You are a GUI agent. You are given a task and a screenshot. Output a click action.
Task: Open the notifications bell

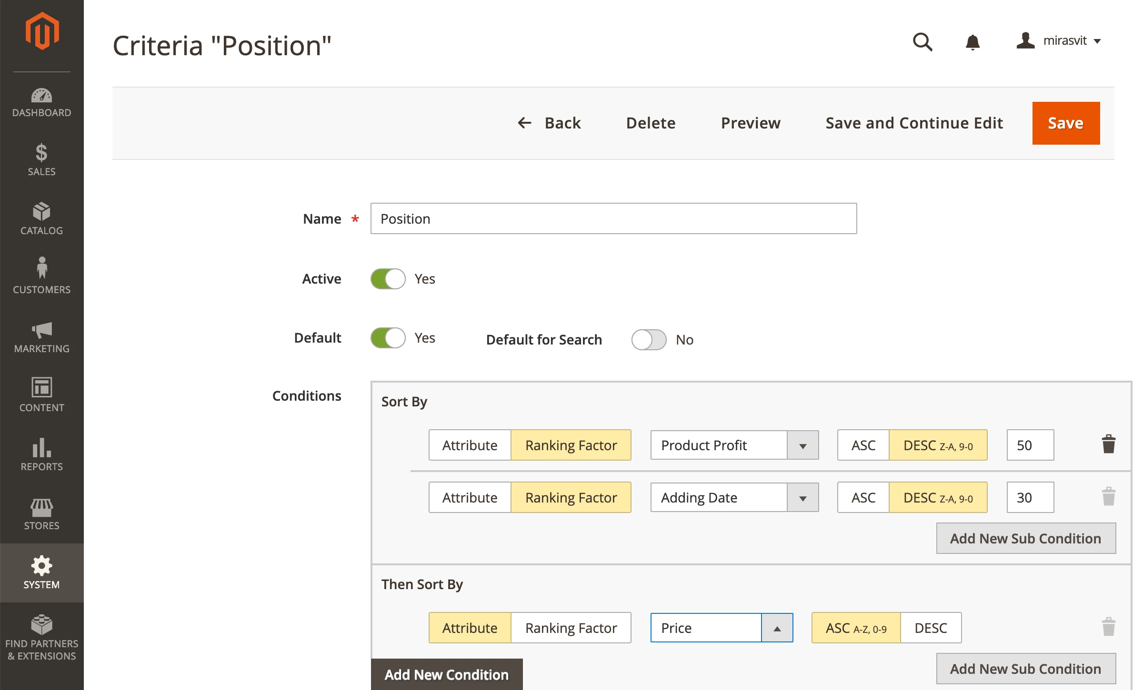click(973, 42)
